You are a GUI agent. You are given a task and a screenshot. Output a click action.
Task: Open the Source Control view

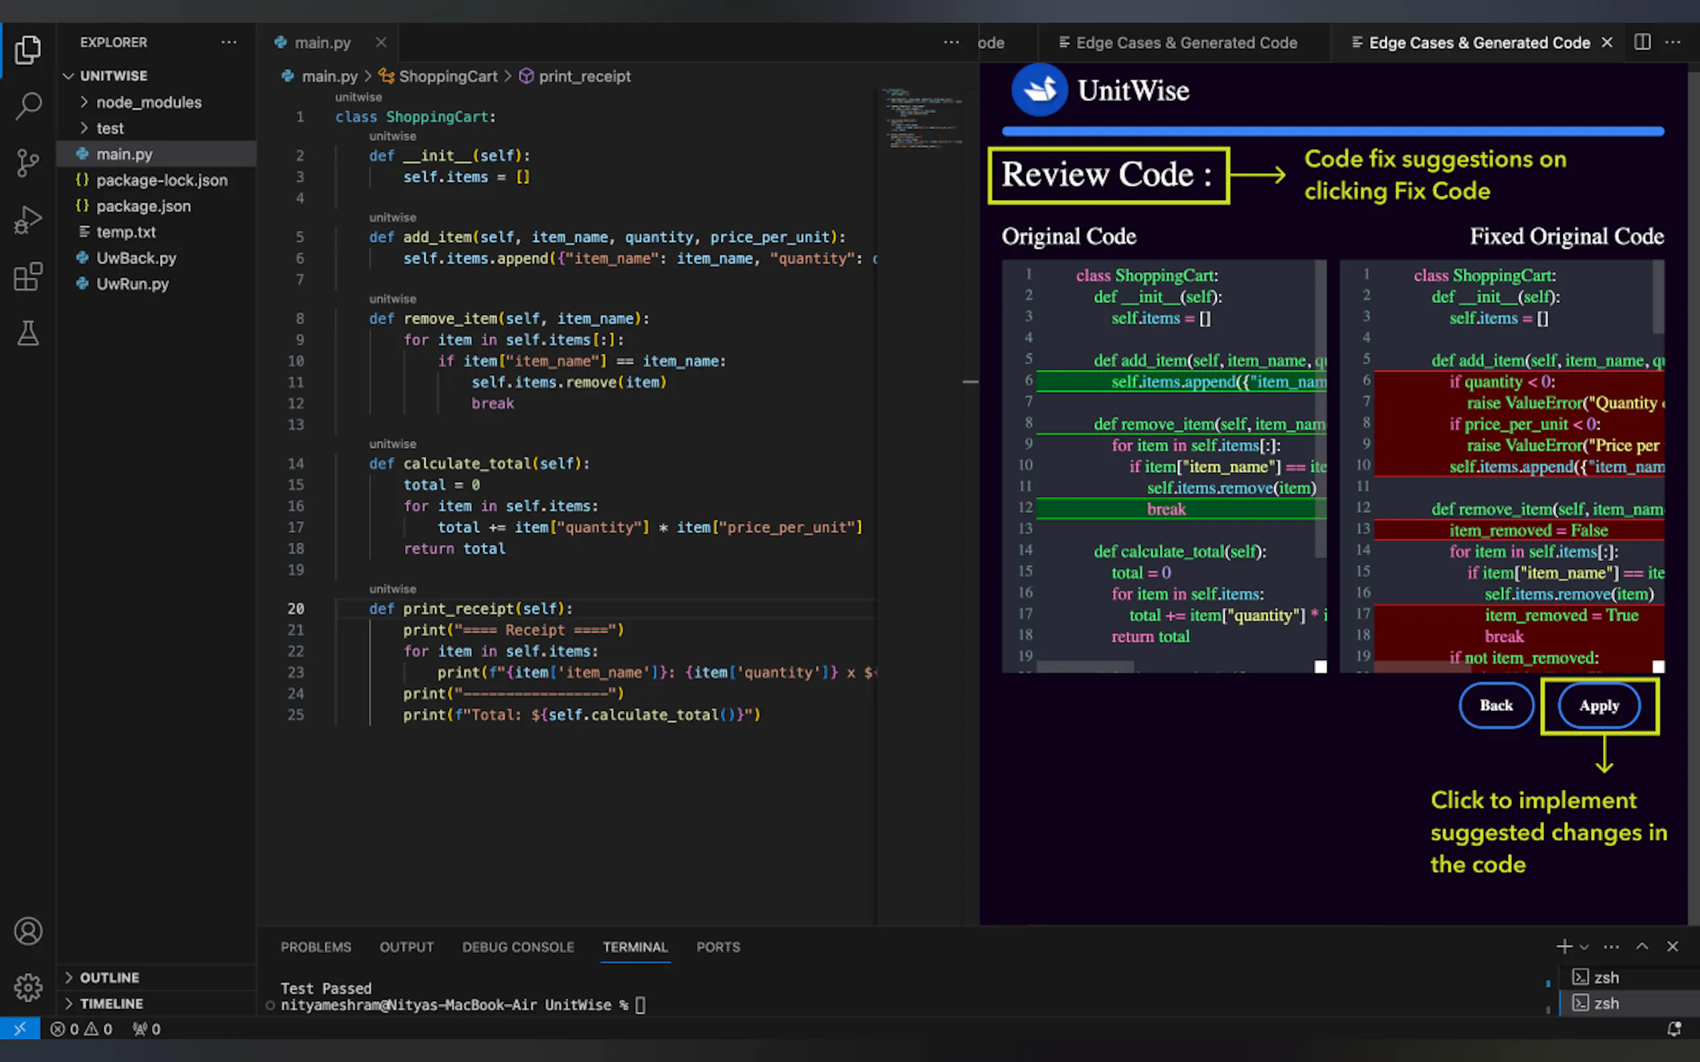(28, 163)
